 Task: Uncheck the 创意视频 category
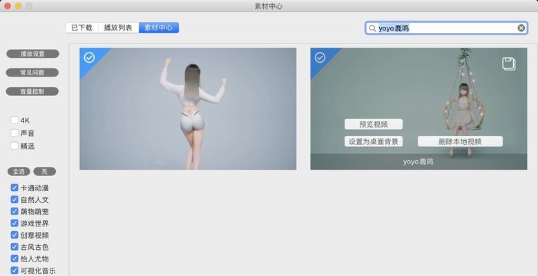point(15,235)
